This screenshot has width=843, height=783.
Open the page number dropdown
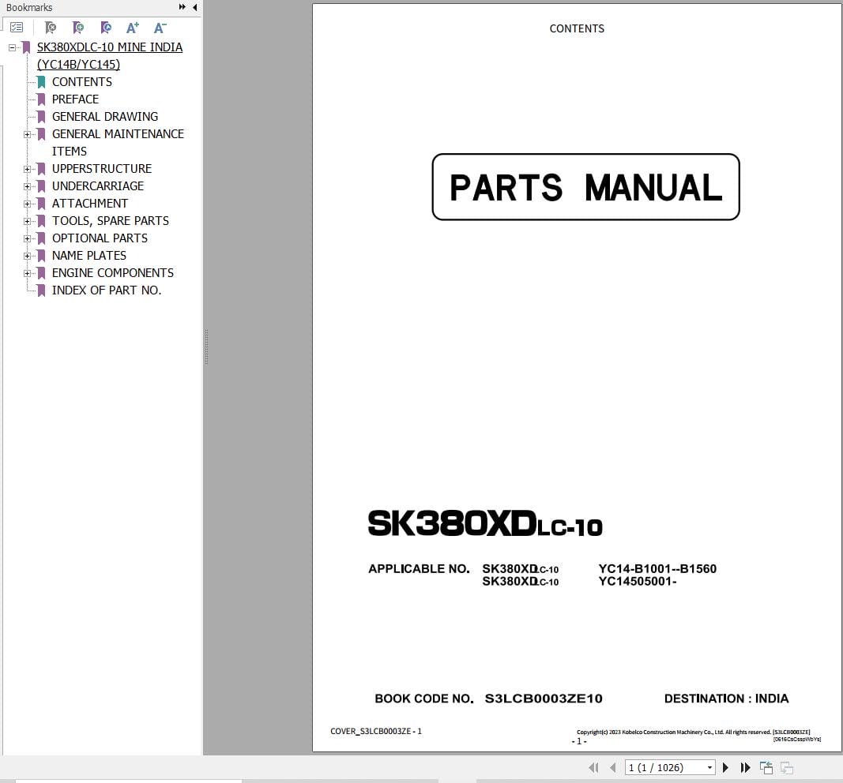(x=709, y=767)
